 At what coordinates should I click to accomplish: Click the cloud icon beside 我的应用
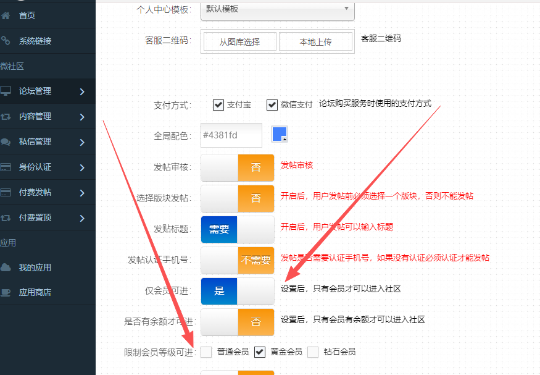[x=6, y=268]
